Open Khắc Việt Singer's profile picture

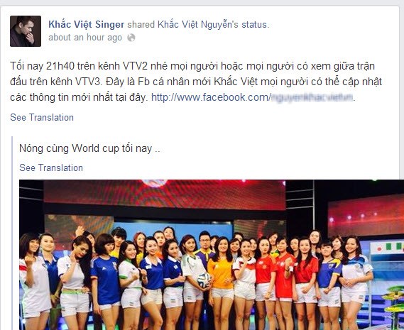click(x=26, y=31)
